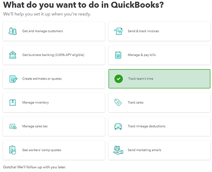This screenshot has width=212, height=172.
Task: Click the 'Send & track invoices' label
Action: [x=143, y=31]
